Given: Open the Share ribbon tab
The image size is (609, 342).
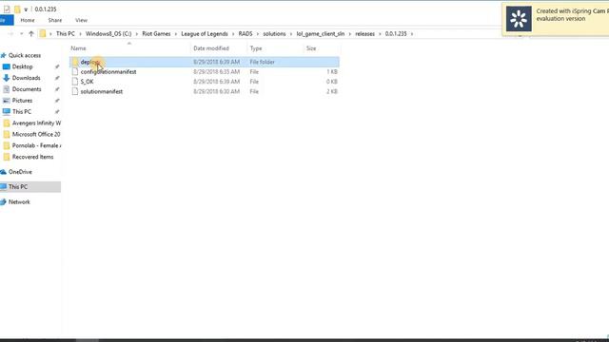Looking at the screenshot, I should [55, 20].
